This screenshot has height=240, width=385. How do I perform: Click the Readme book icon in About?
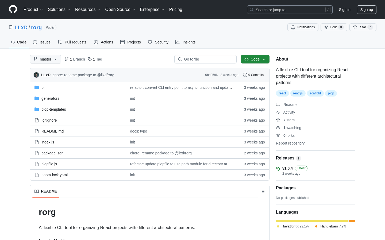pos(278,105)
